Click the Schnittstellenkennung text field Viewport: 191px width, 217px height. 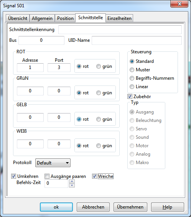(x=120, y=30)
